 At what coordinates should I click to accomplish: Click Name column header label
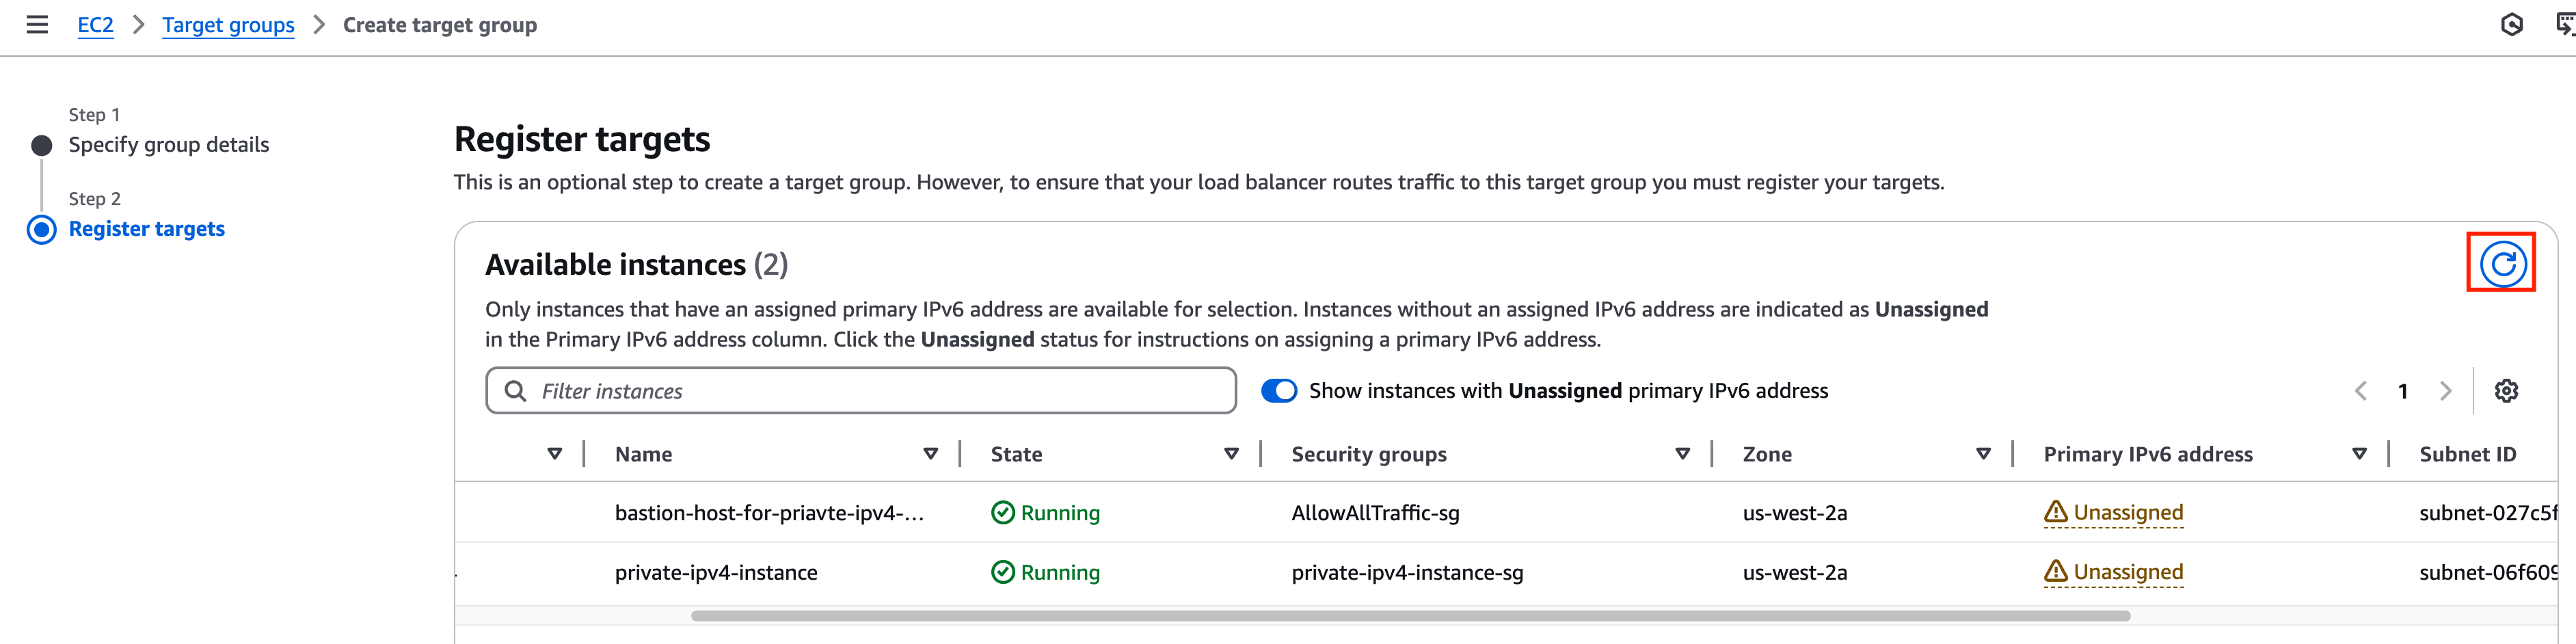click(643, 454)
